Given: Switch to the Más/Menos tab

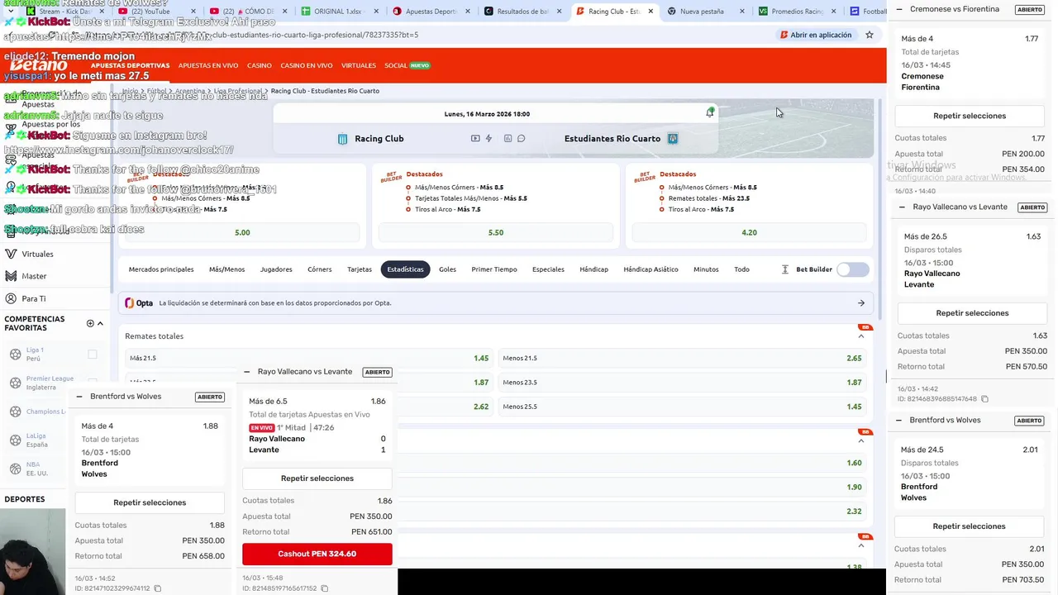Looking at the screenshot, I should click(x=226, y=269).
